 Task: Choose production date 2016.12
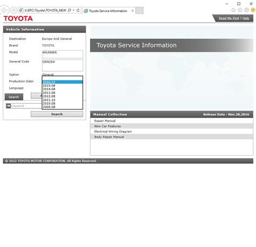point(62,82)
